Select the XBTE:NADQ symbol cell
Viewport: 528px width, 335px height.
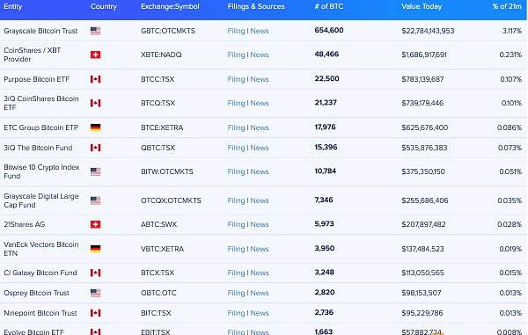click(x=161, y=55)
